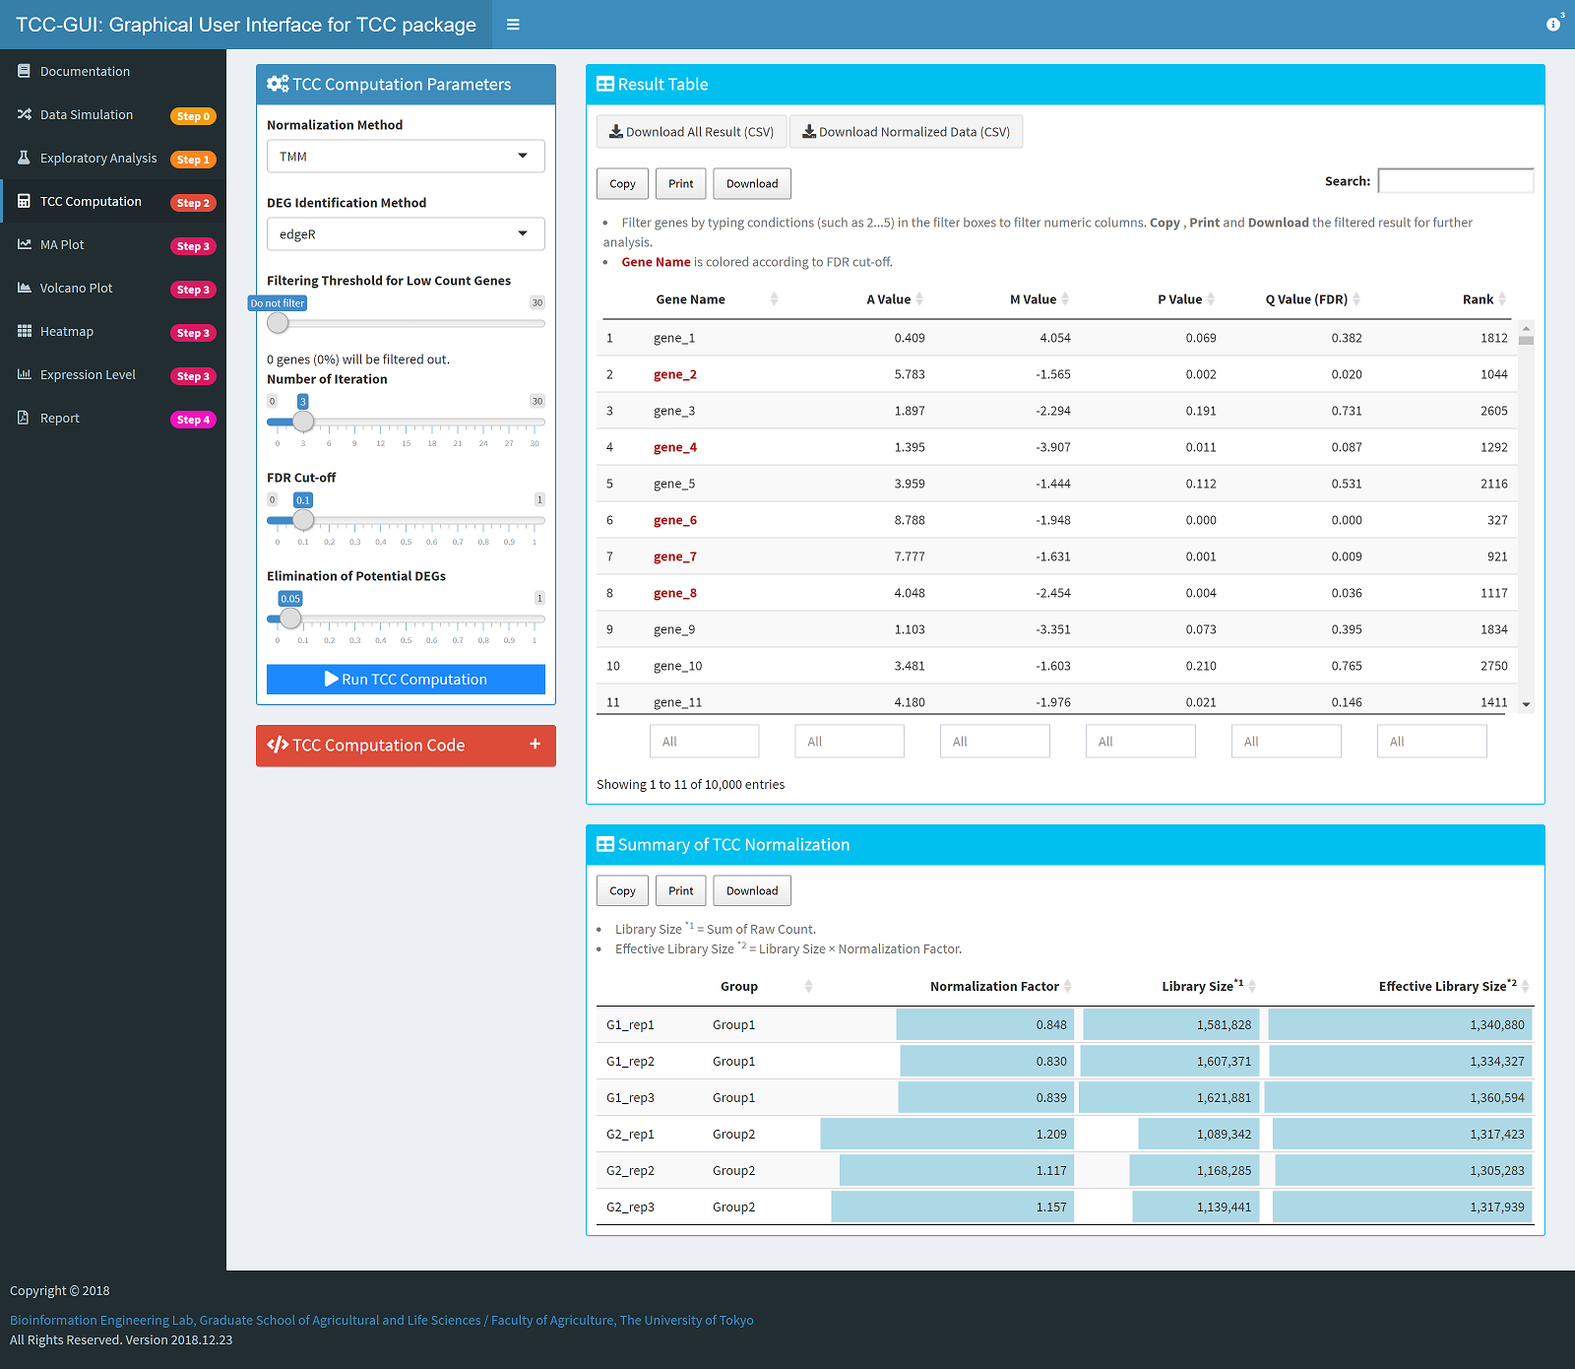1575x1369 pixels.
Task: Click the Heatmap grid icon in sidebar
Action: coord(24,331)
